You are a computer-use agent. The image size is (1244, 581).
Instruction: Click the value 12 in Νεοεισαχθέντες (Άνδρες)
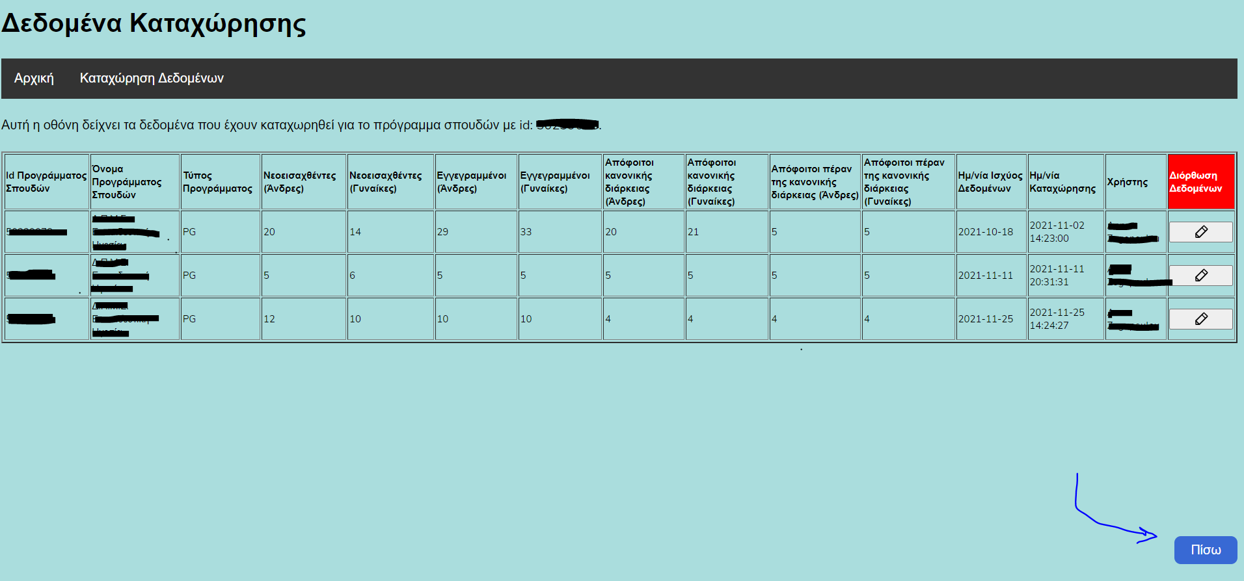point(269,319)
